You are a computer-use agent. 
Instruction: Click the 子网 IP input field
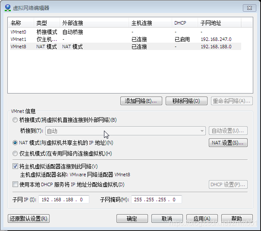64,200
